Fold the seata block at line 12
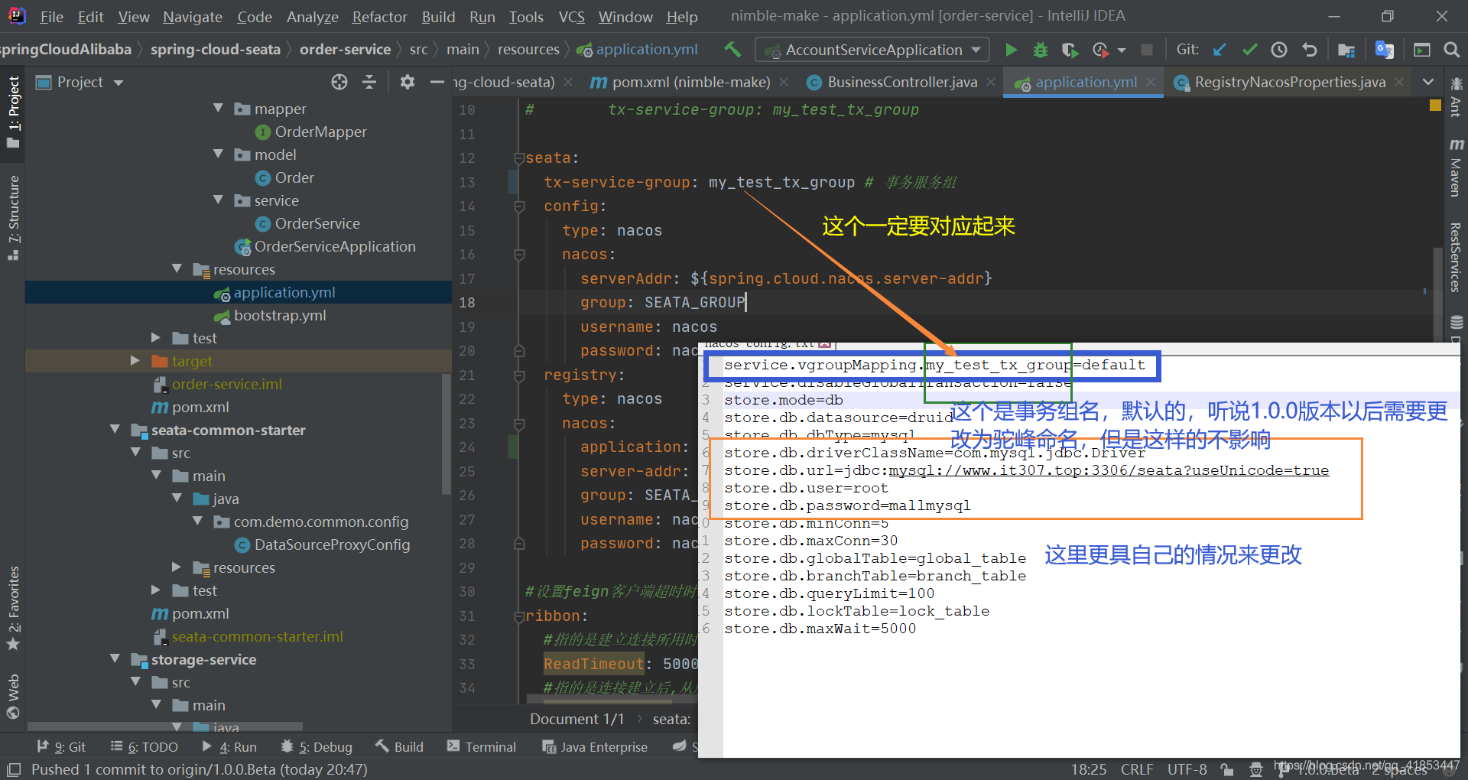This screenshot has height=780, width=1468. 519,158
